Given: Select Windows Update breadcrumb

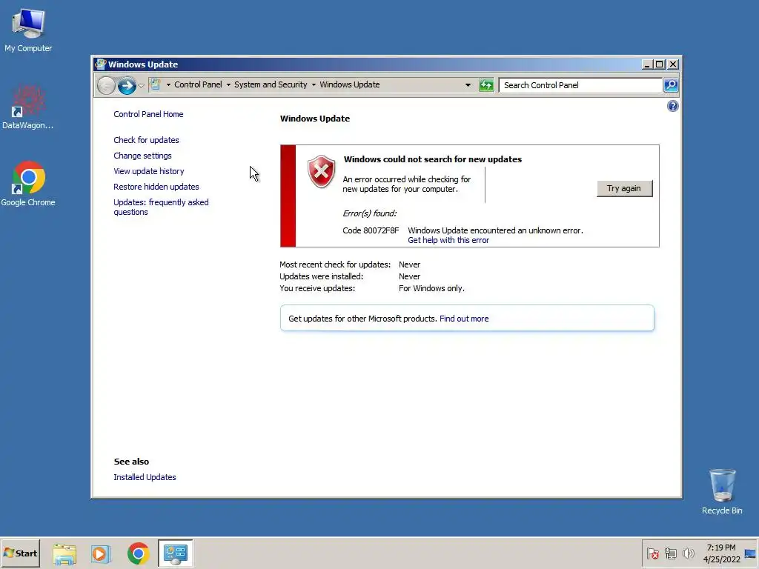Looking at the screenshot, I should coord(350,84).
